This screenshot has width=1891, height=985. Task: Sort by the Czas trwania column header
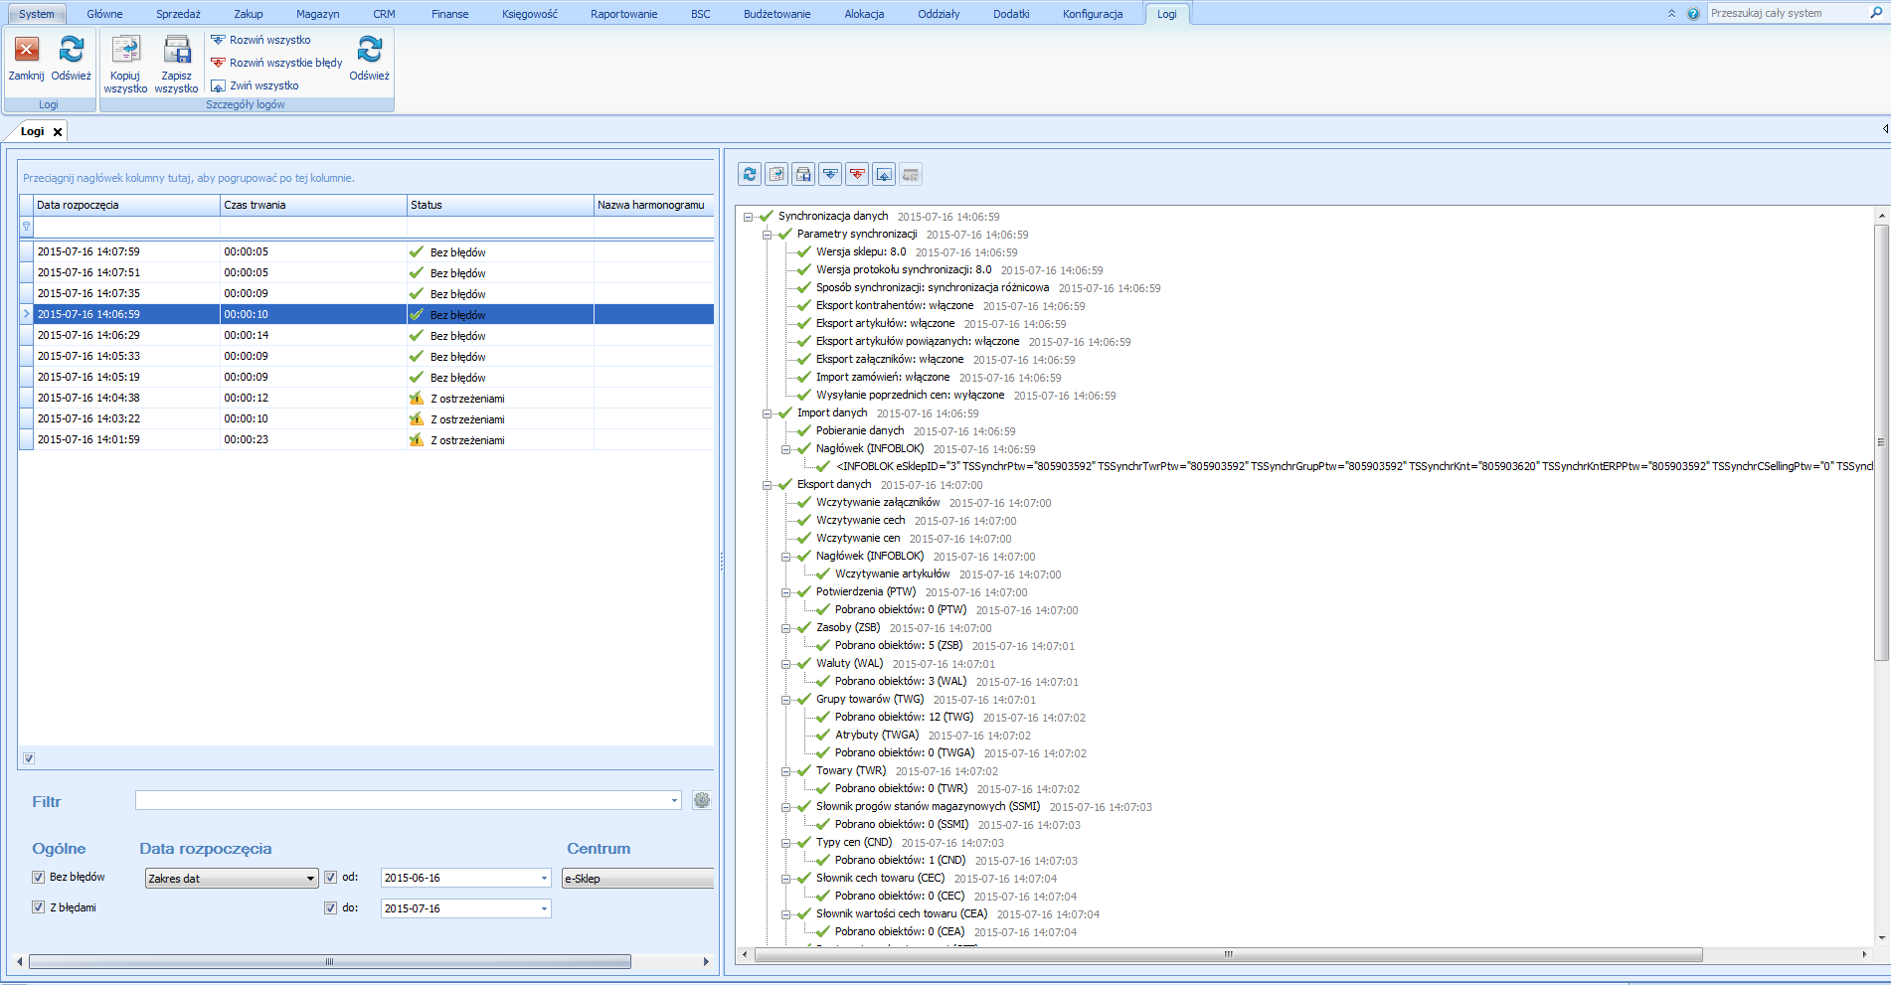click(313, 205)
